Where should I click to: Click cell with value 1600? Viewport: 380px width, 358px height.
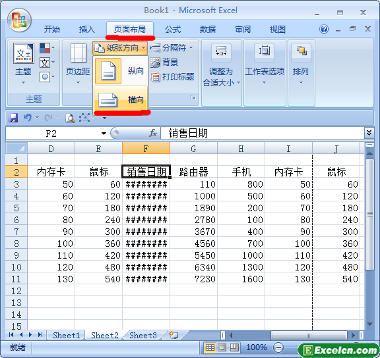(x=241, y=279)
